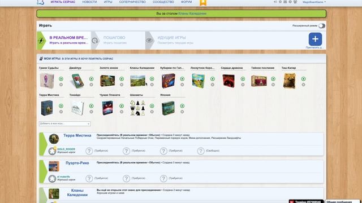Screen dimensions: 362x203
Task: Open the Шахматы chess pieces thumbnail
Action: [138, 108]
